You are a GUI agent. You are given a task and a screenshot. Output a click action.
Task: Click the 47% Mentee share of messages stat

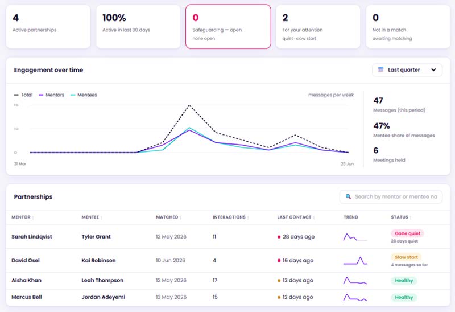click(404, 130)
